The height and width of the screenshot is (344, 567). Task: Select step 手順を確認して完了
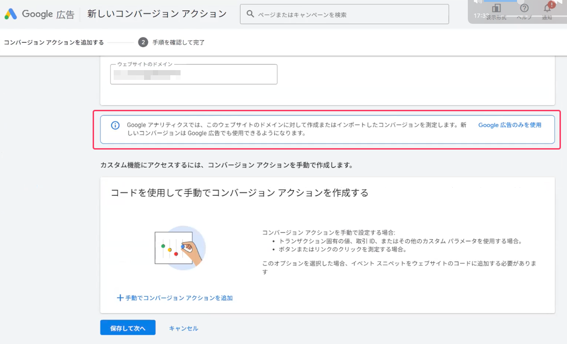pyautogui.click(x=178, y=43)
